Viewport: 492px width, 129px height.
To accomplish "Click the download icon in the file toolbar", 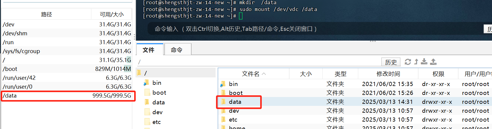I will [x=424, y=62].
